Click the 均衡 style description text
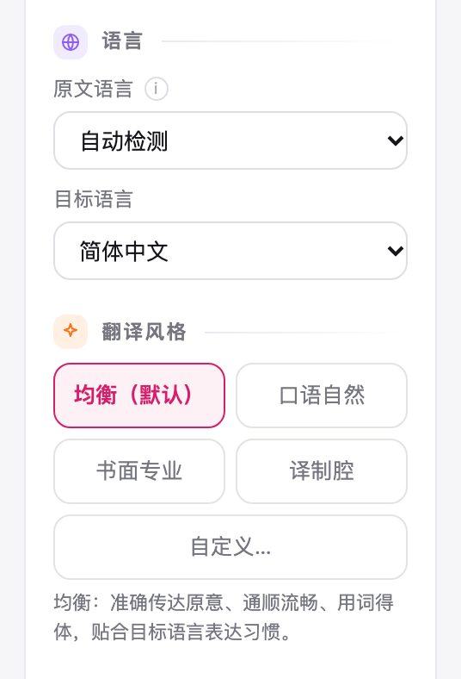Viewport: 461px width, 679px height. tap(224, 617)
